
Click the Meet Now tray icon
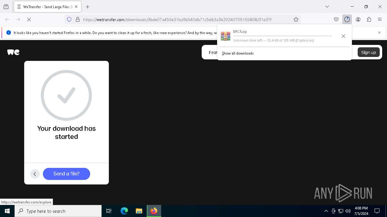[x=333, y=211]
